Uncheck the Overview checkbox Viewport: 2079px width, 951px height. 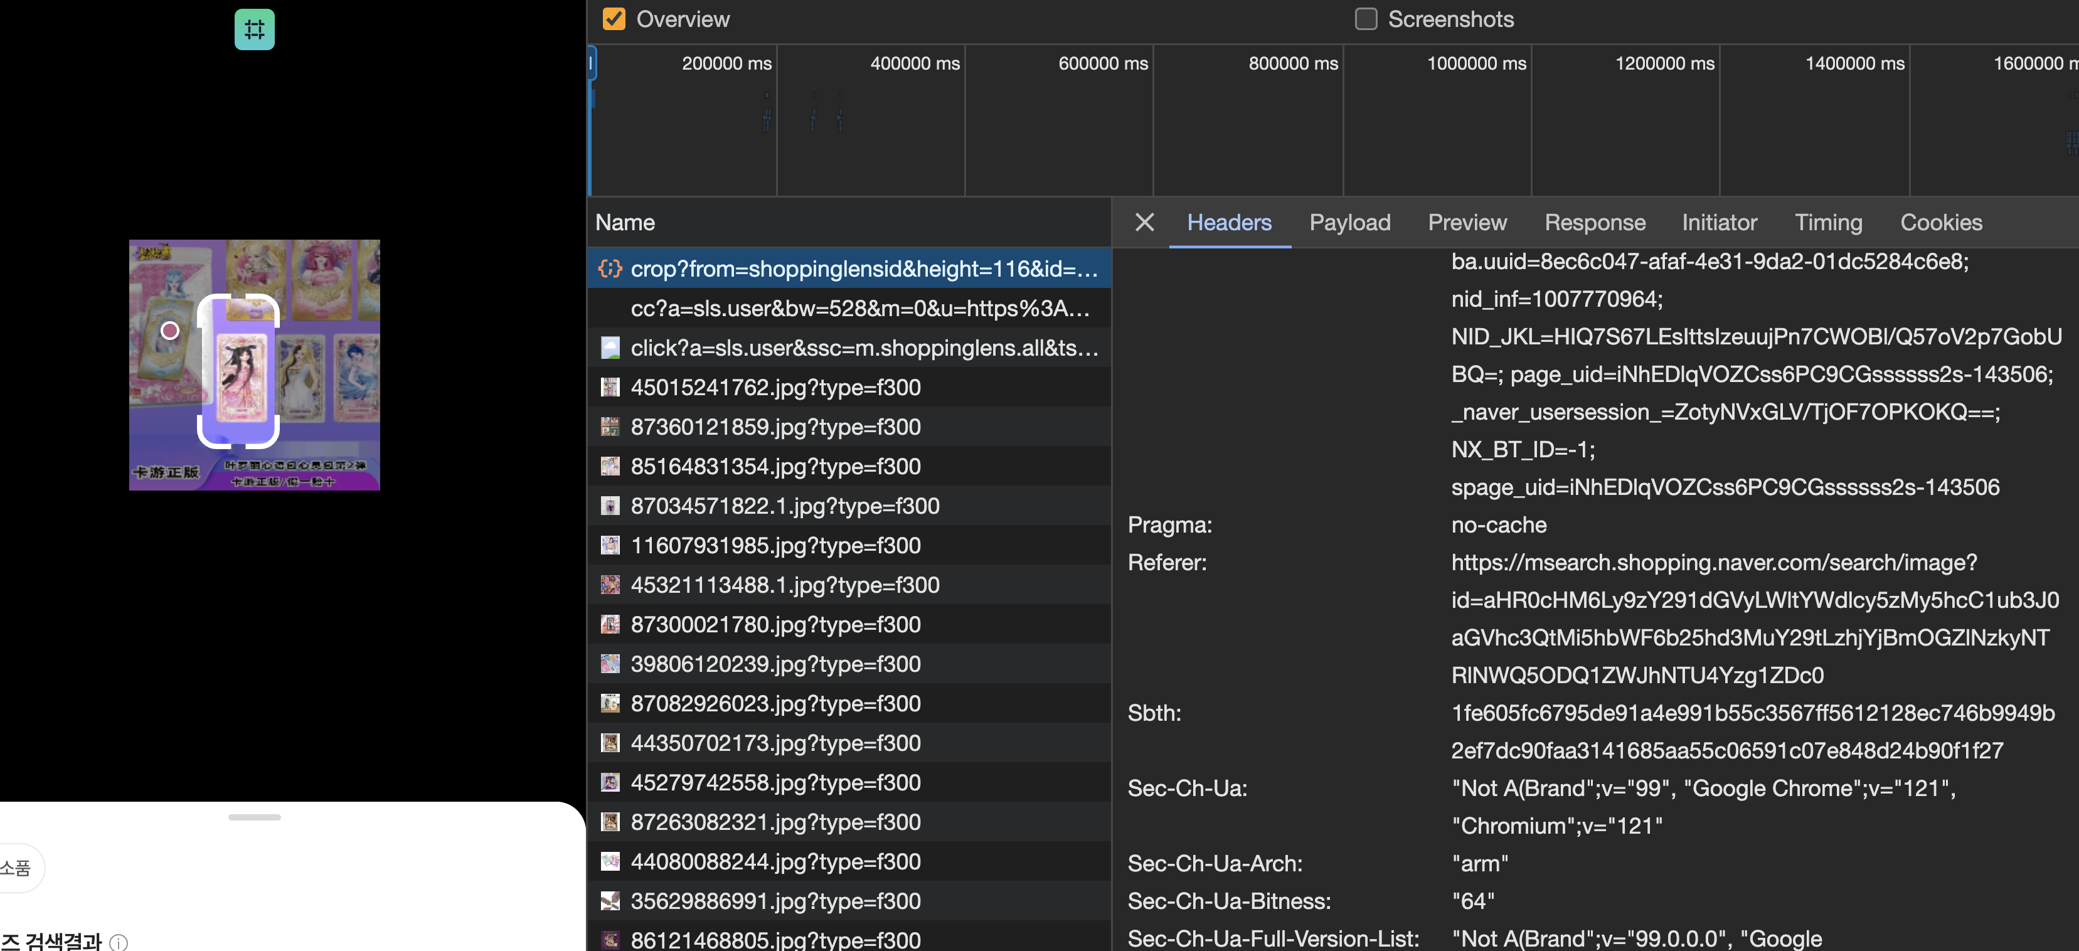614,19
